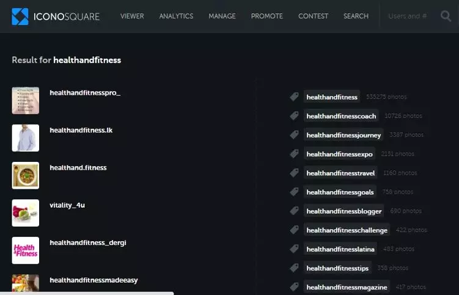Click the Iconosquare logo icon

pos(20,16)
